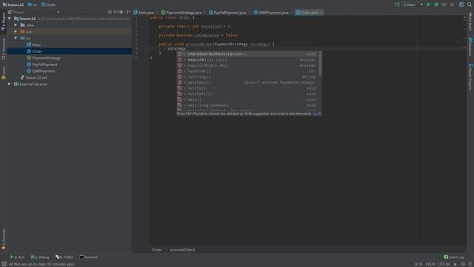Toggle the Database side tab

[x=470, y=47]
